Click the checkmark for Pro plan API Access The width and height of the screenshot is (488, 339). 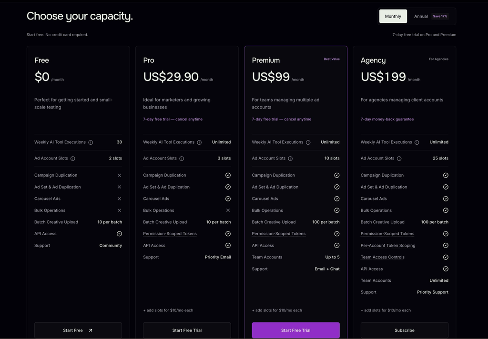click(x=228, y=245)
